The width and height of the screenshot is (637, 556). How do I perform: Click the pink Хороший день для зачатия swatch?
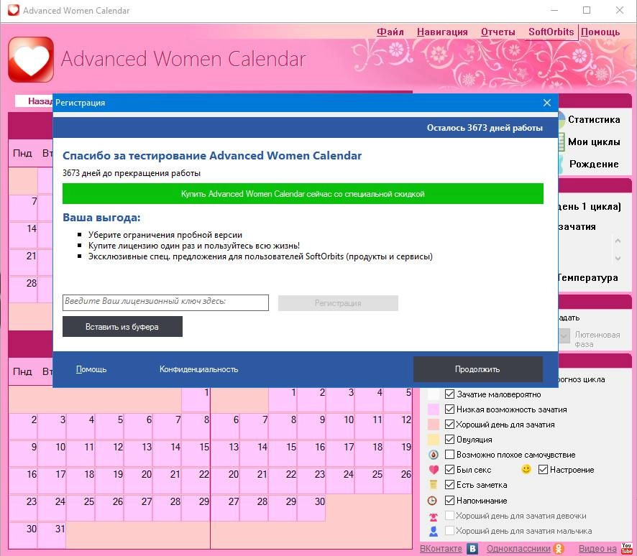click(434, 424)
